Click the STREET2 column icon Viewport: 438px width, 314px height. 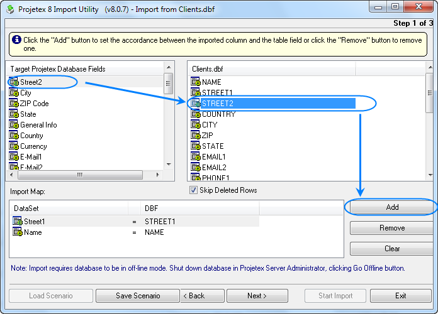[196, 103]
